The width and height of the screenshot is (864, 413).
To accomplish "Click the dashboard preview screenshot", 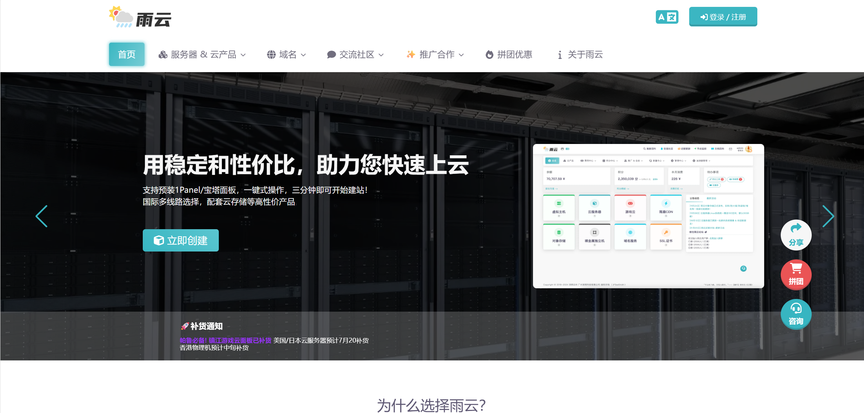I will (x=648, y=216).
